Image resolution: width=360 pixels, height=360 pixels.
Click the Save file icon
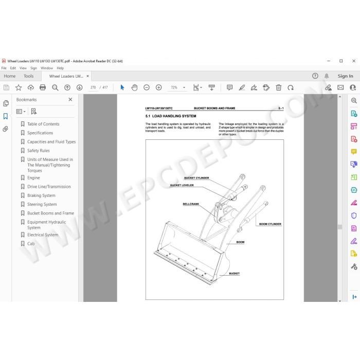click(6, 87)
